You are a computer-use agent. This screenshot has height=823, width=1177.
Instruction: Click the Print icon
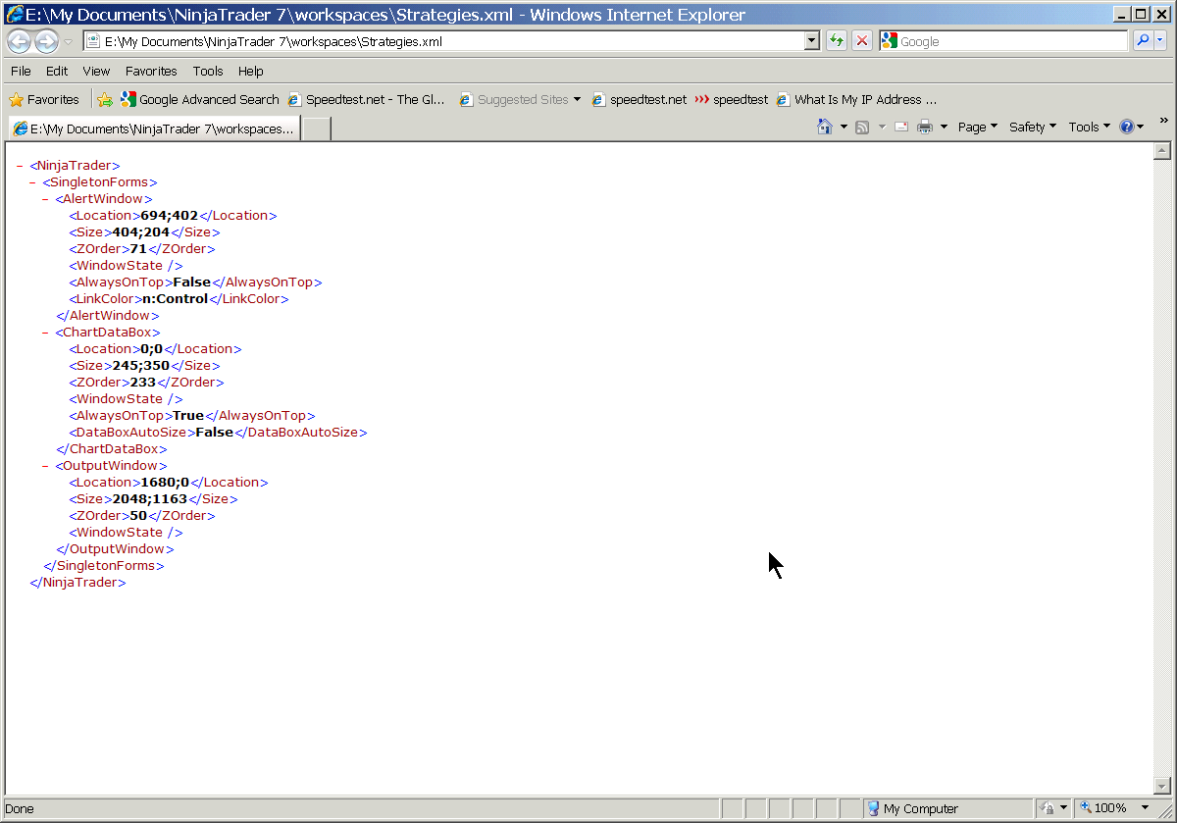coord(925,127)
